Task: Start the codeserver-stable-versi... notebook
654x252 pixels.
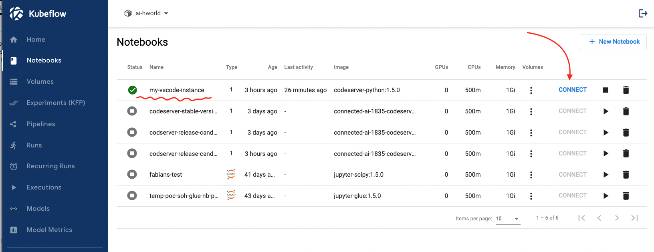Action: tap(606, 111)
